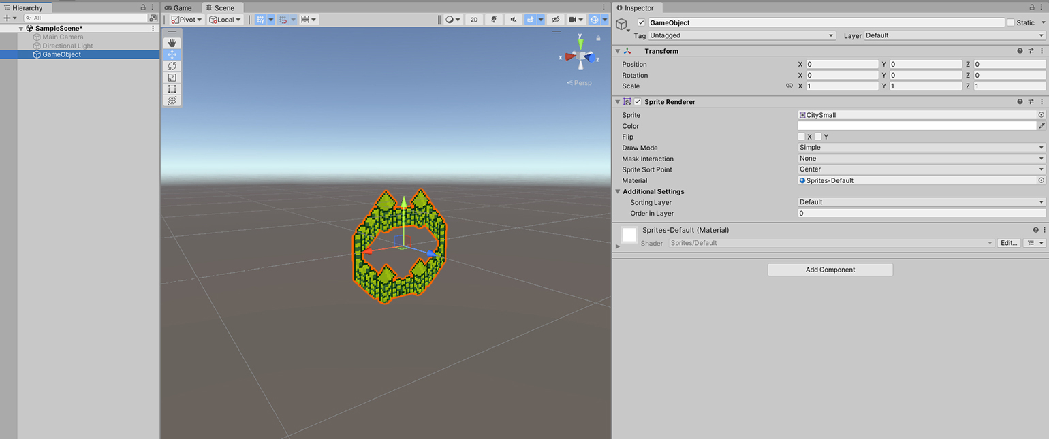This screenshot has width=1049, height=439.
Task: Select the Scale tool
Action: 172,78
